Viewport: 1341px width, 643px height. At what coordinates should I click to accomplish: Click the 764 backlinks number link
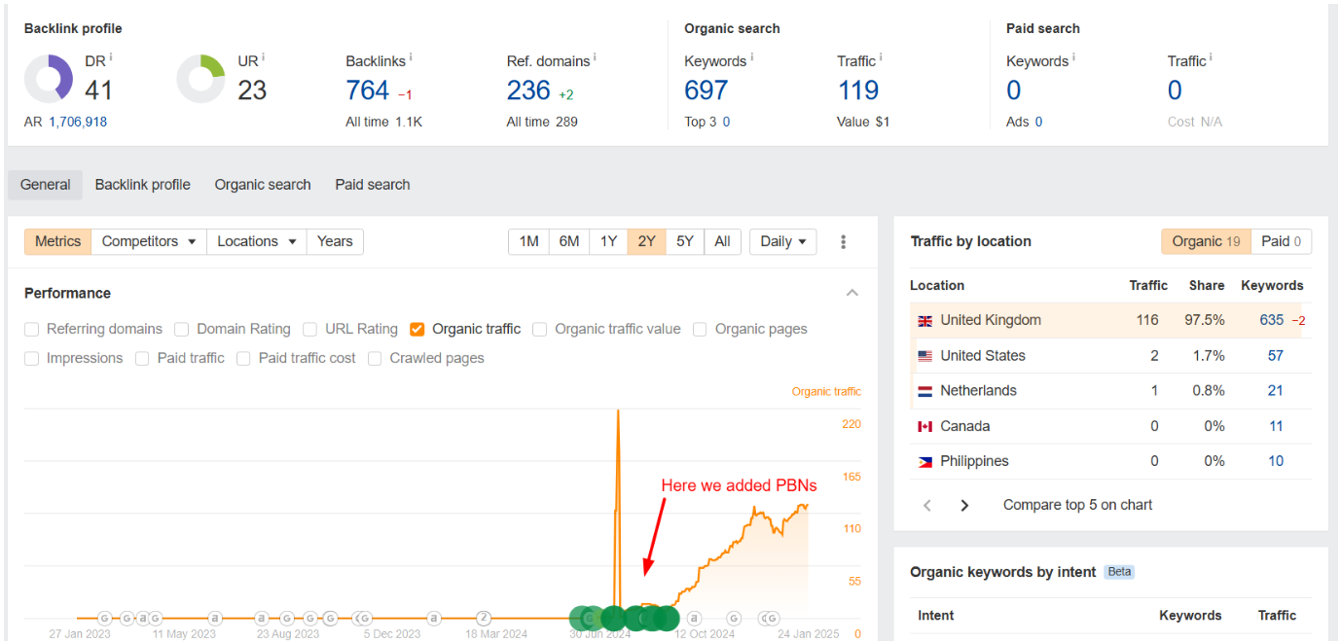367,90
